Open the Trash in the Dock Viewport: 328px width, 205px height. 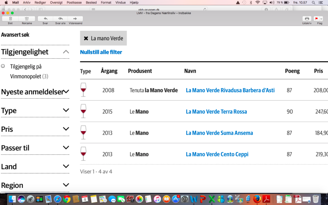click(x=316, y=199)
